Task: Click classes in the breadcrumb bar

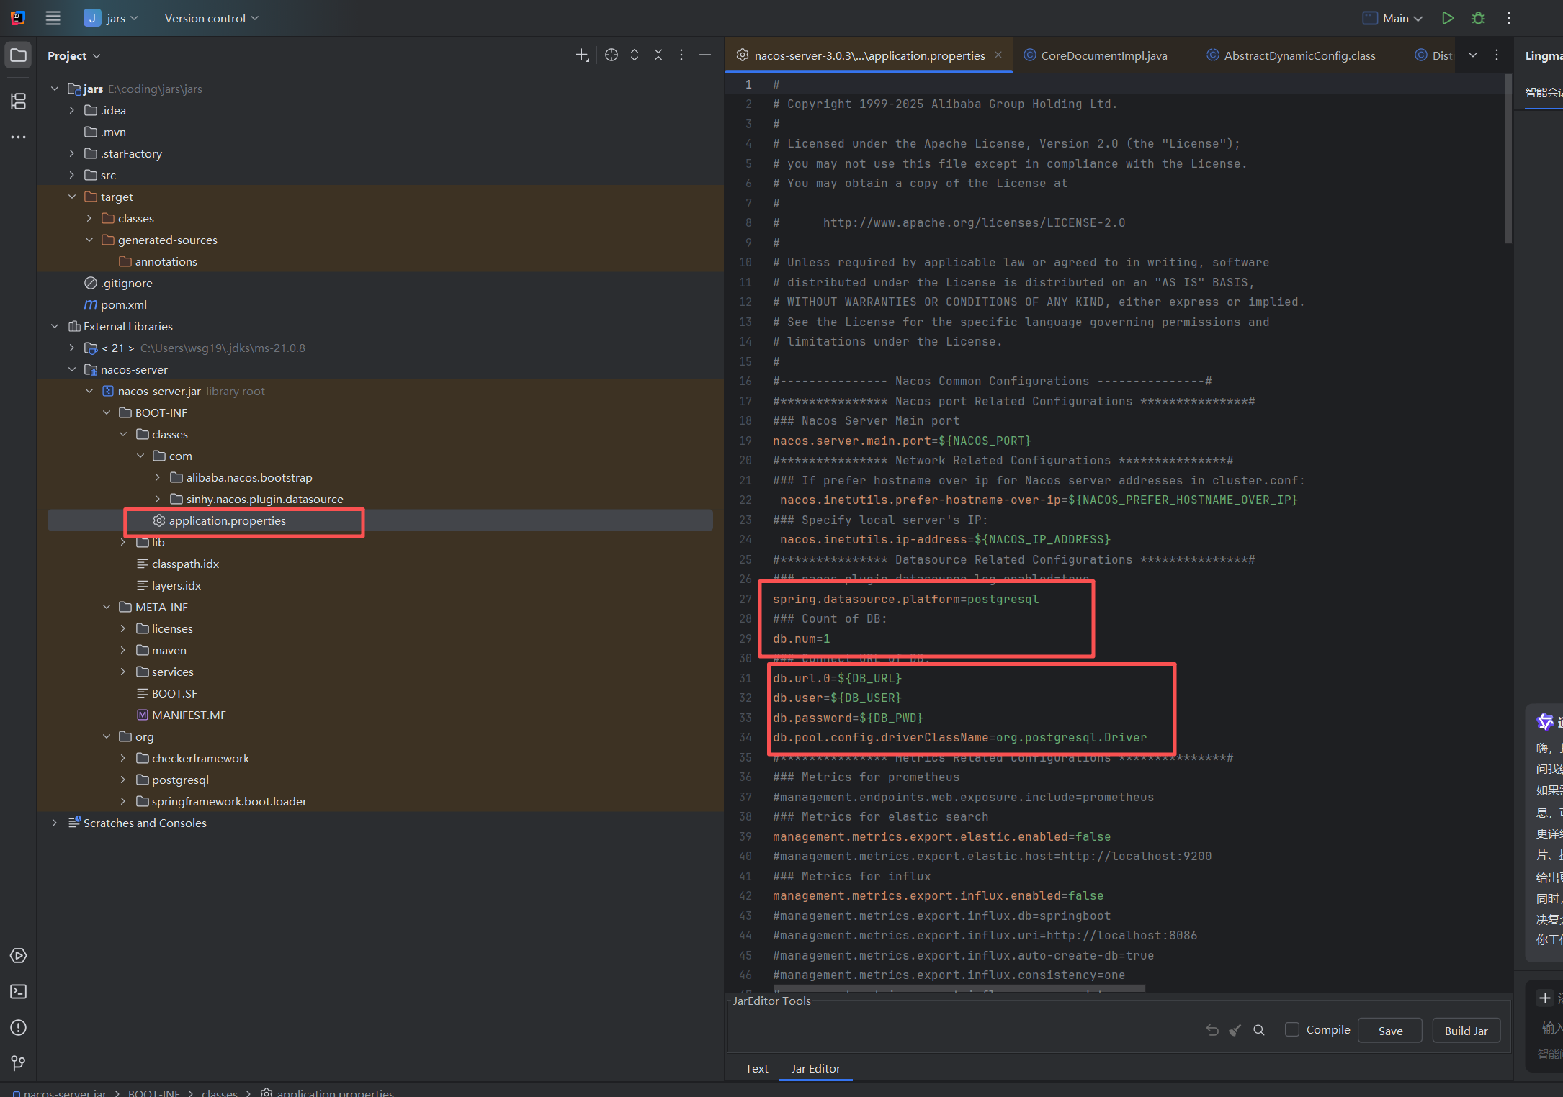Action: point(220,1092)
